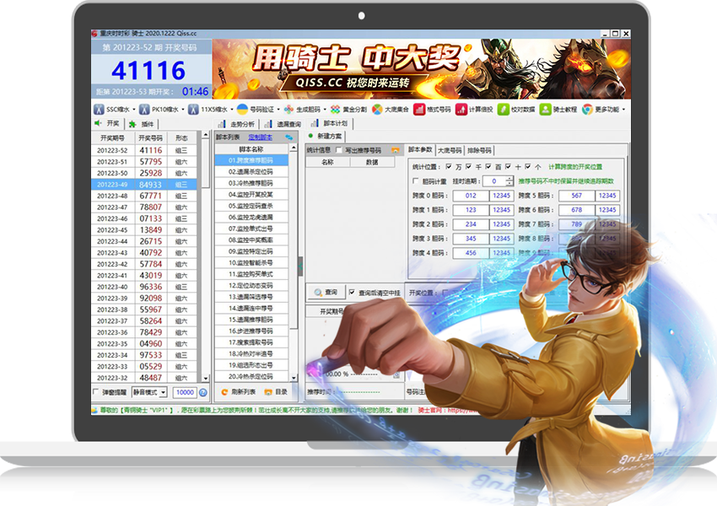Image resolution: width=717 pixels, height=506 pixels.
Task: Click the blue swap arrows beside 定制脚本
Action: coord(289,137)
